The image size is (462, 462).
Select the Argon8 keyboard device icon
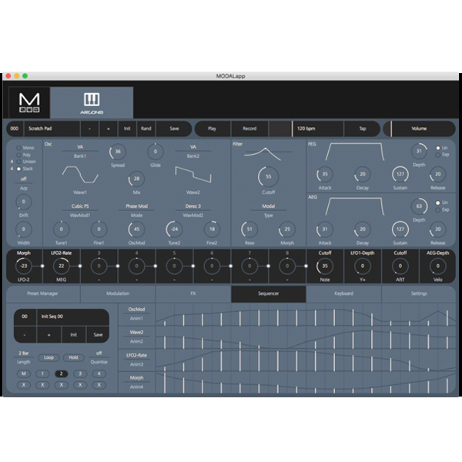click(x=92, y=102)
